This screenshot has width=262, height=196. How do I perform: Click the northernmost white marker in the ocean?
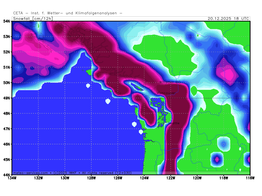88,86
